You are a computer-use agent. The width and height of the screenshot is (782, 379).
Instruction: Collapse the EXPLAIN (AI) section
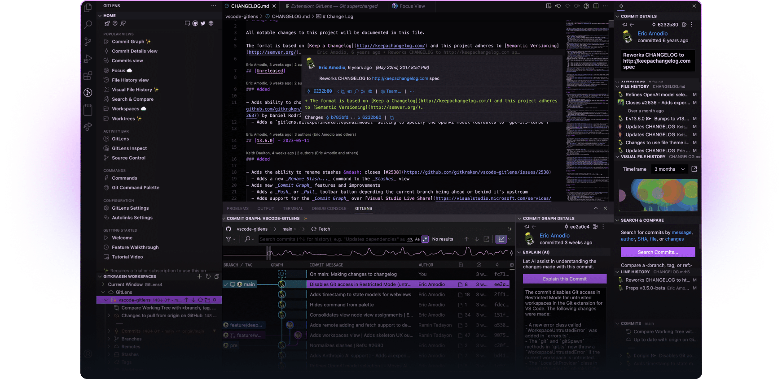[519, 252]
